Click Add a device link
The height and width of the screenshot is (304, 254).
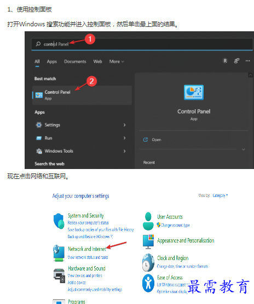pyautogui.click(x=77, y=283)
